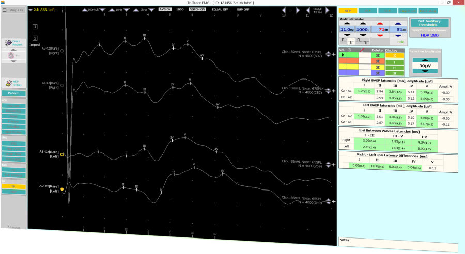Delete the yellow trace row

click(x=378, y=67)
